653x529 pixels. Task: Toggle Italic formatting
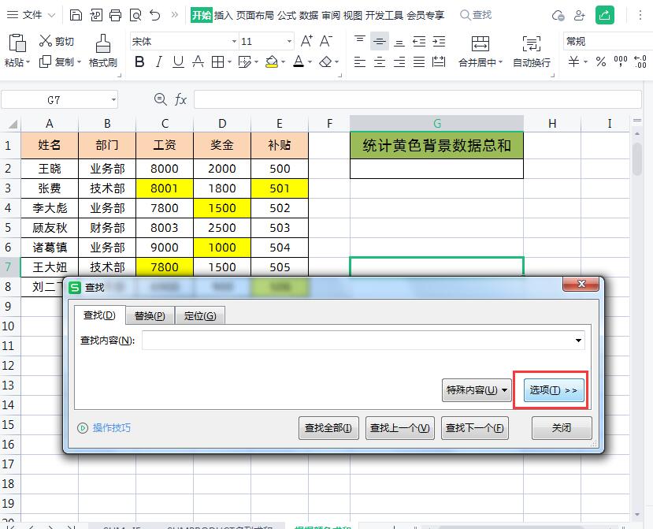pos(158,62)
